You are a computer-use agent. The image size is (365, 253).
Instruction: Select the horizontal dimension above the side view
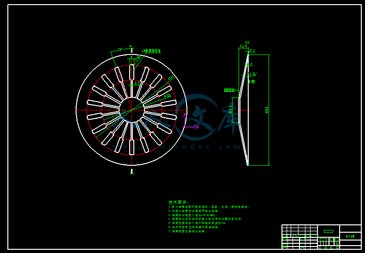(x=243, y=46)
